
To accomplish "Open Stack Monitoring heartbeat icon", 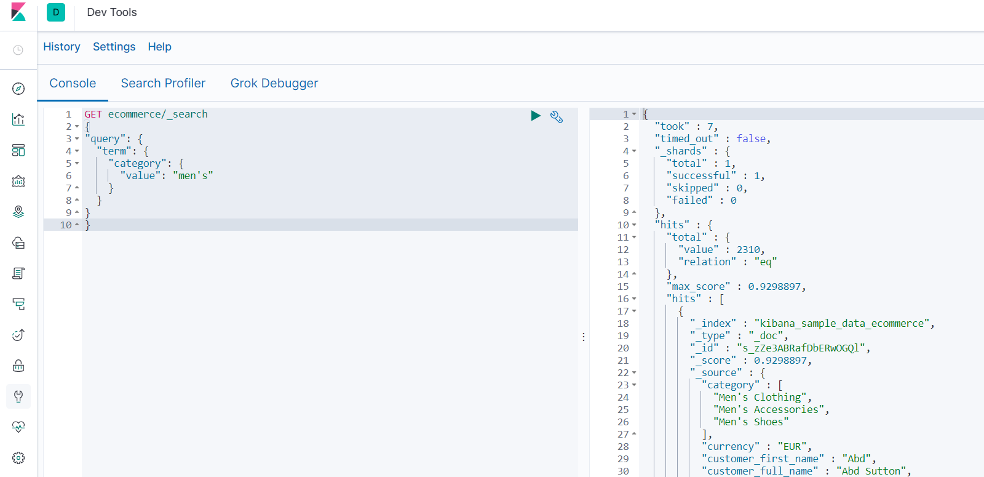I will [18, 427].
